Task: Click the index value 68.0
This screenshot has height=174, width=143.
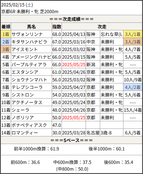Action: click(x=57, y=34)
